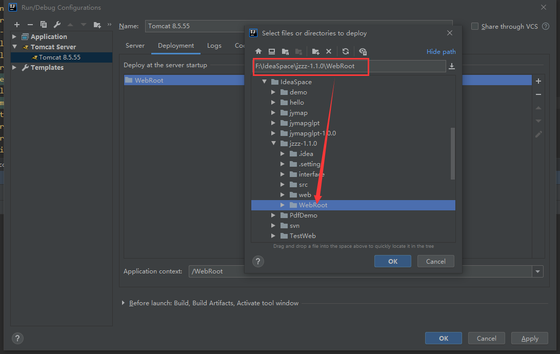Expand the PdfDemo folder

[x=273, y=215]
